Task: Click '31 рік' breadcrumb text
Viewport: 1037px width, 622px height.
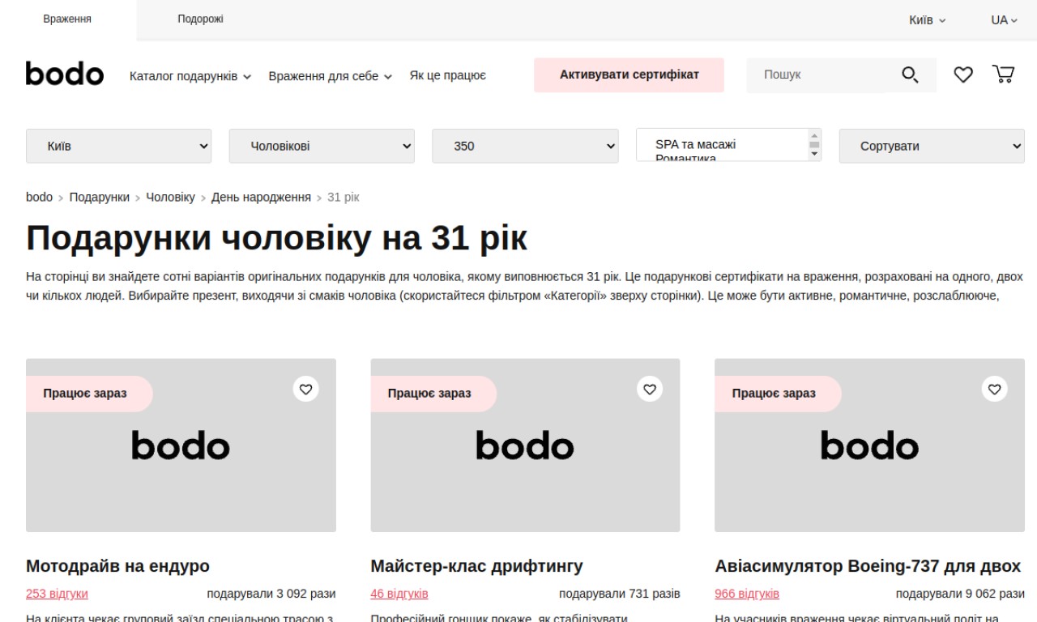Action: pos(343,197)
